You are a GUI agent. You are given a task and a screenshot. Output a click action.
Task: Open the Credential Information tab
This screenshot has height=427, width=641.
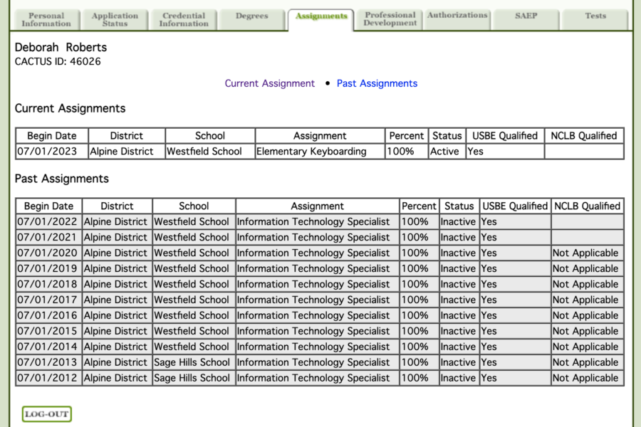click(x=184, y=20)
